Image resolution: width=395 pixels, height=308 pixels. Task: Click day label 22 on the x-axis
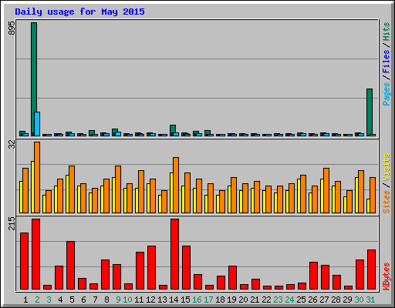coord(266,300)
